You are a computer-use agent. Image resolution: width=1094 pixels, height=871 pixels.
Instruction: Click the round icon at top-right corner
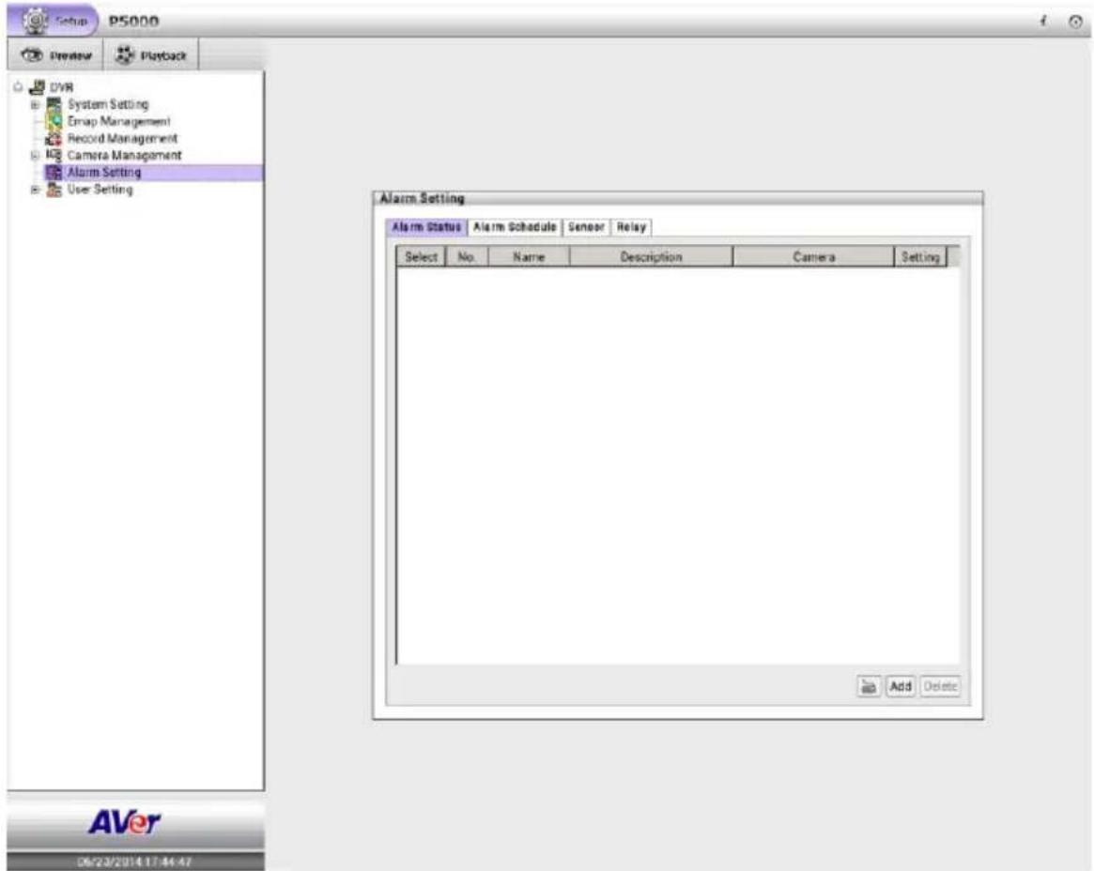pyautogui.click(x=1075, y=23)
